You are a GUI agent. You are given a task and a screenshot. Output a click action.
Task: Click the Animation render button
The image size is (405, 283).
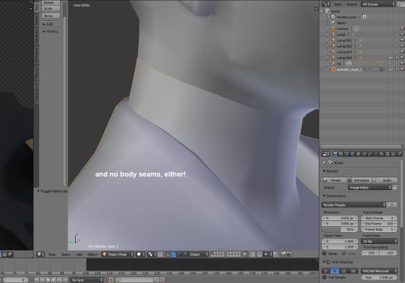358,180
